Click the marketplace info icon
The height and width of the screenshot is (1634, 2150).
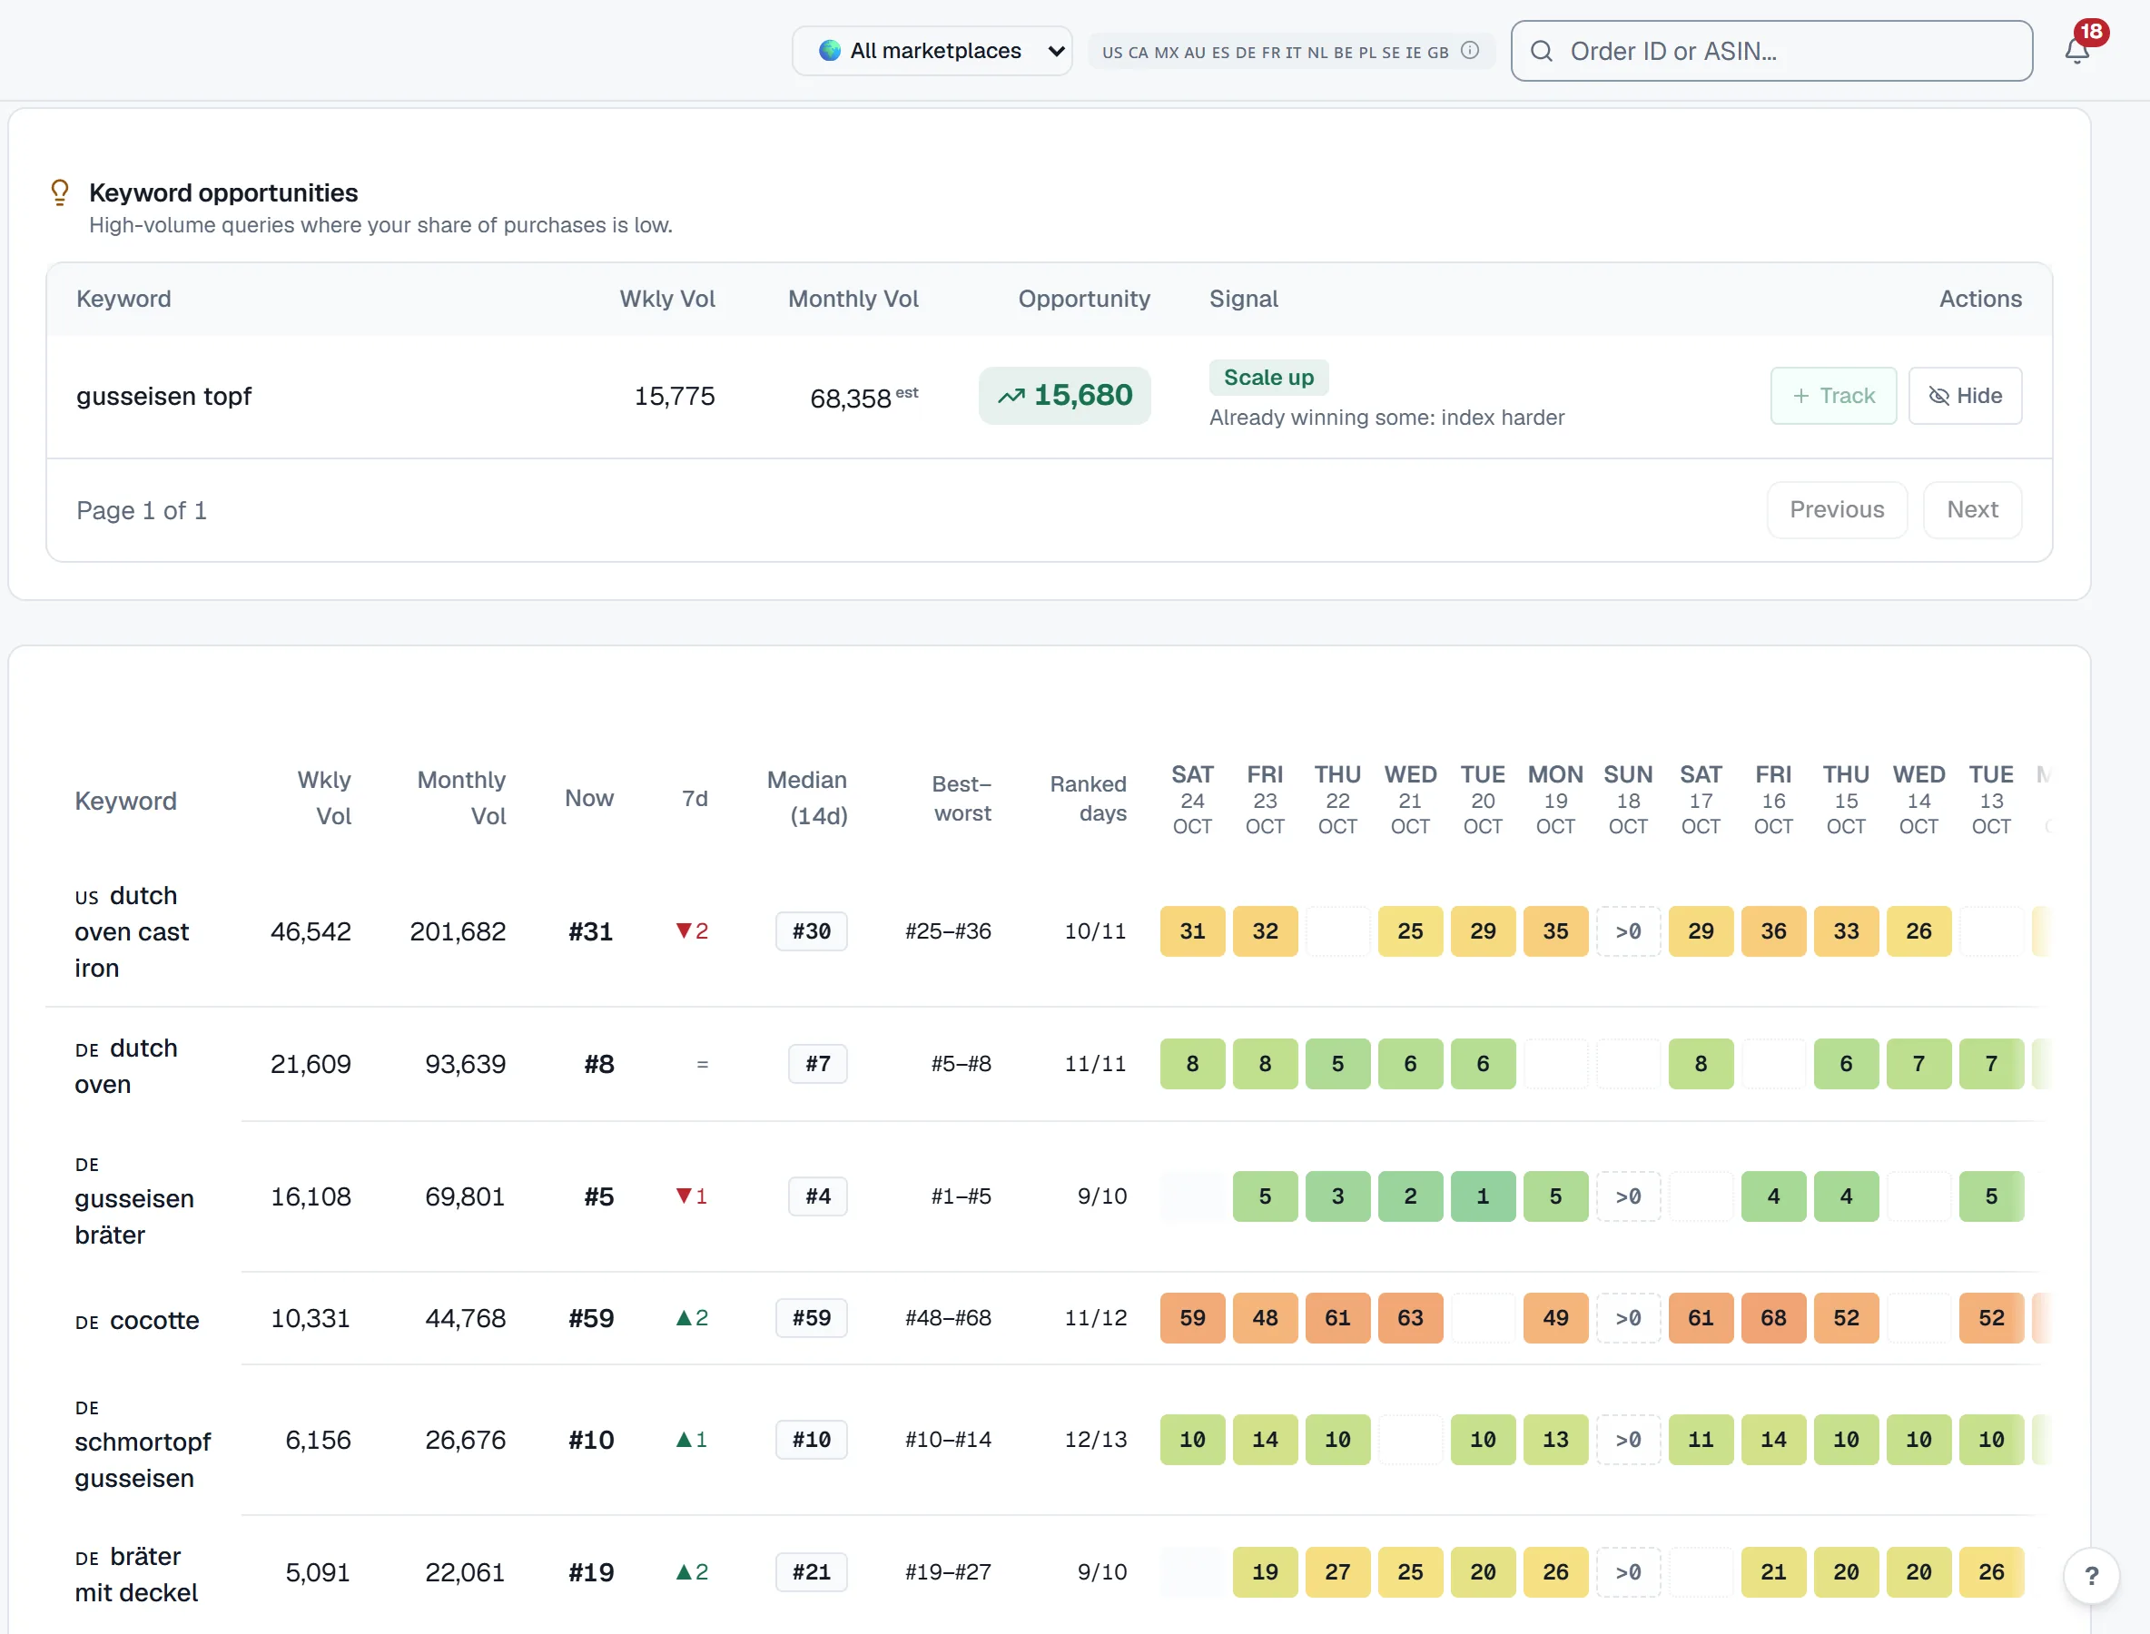click(x=1470, y=51)
